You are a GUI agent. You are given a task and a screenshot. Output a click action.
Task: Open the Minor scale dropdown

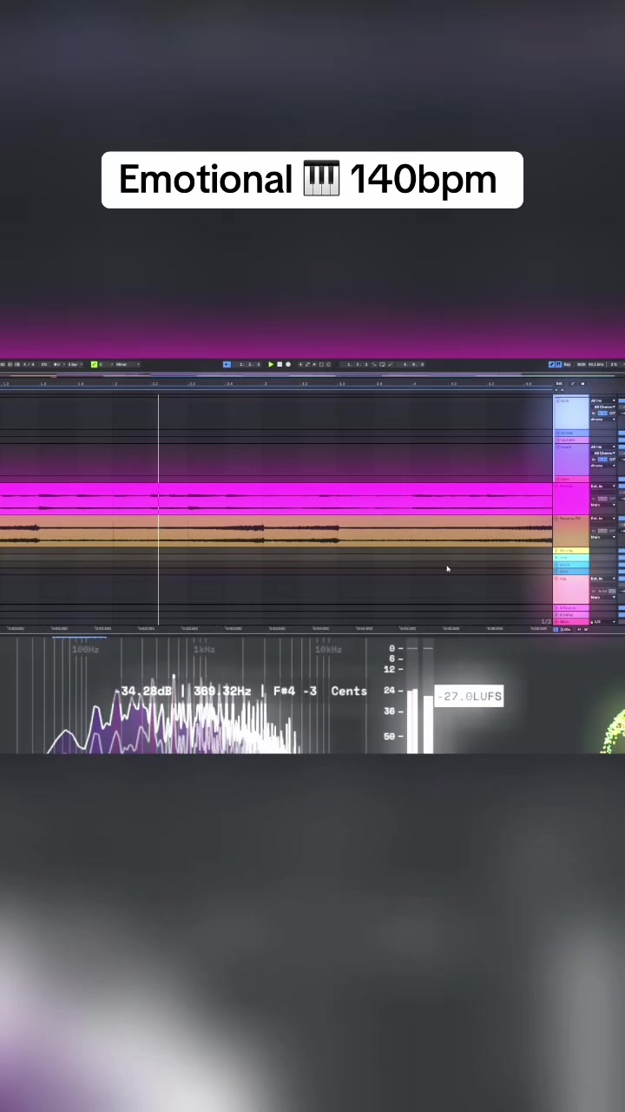(x=128, y=364)
